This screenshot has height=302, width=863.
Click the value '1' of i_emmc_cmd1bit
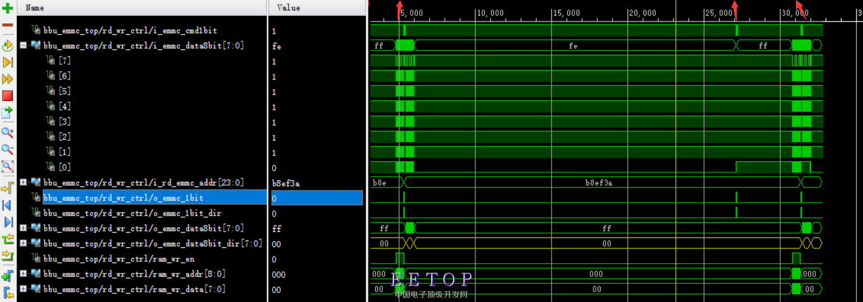(274, 30)
